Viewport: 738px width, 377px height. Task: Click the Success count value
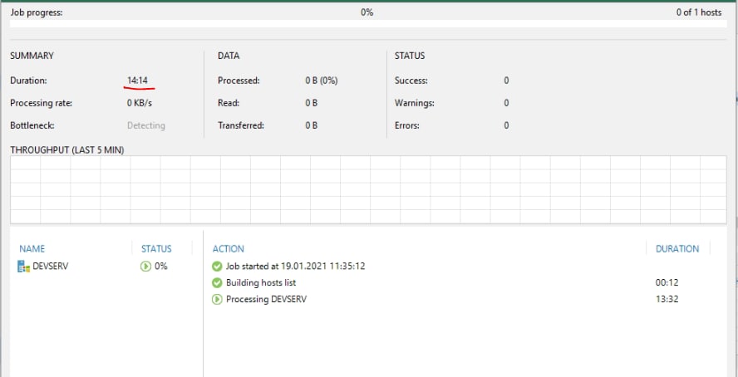[506, 81]
